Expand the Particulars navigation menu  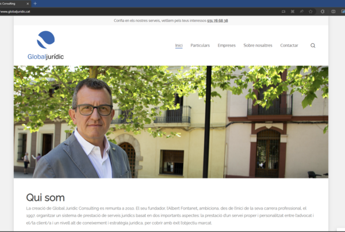(x=200, y=45)
